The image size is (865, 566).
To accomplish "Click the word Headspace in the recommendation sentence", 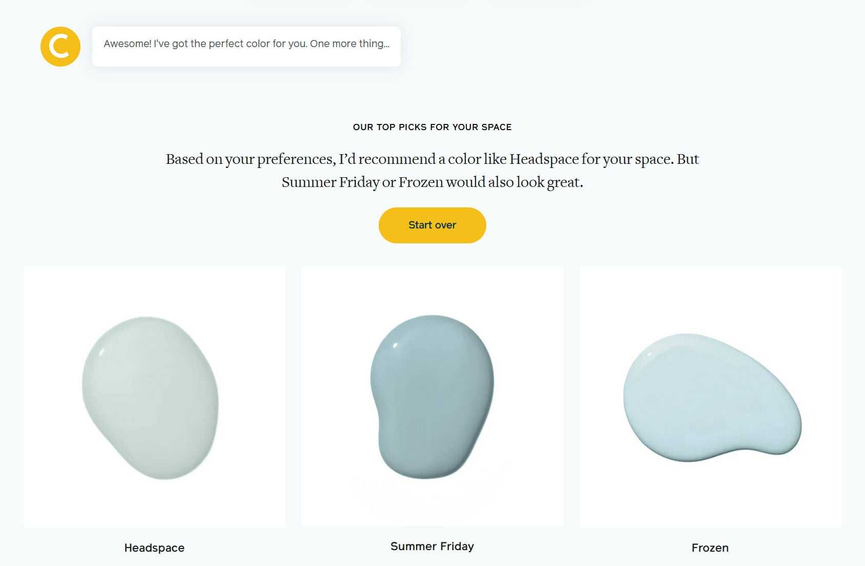I will click(544, 159).
